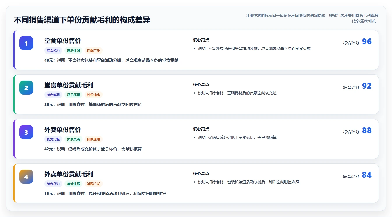392x217 pixels.
Task: Click the description starting 15元
Action: tap(105, 193)
